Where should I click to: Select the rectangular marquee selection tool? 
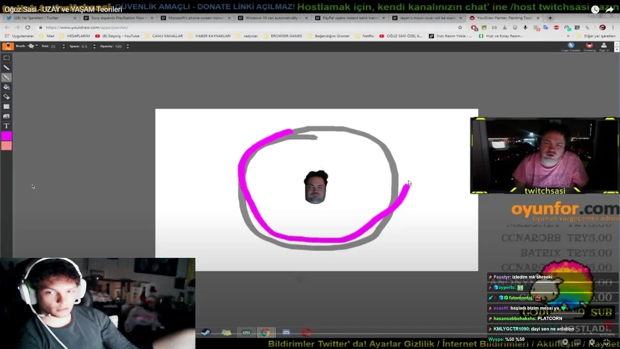[x=6, y=58]
